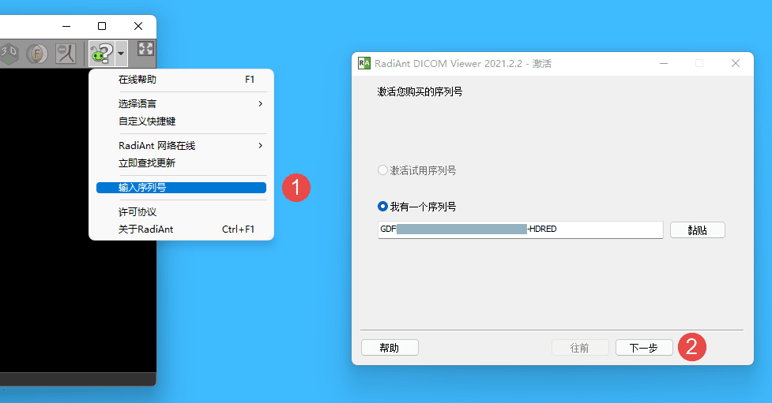Select 我有一个序列号 radio option
Image resolution: width=772 pixels, height=403 pixels.
click(383, 207)
